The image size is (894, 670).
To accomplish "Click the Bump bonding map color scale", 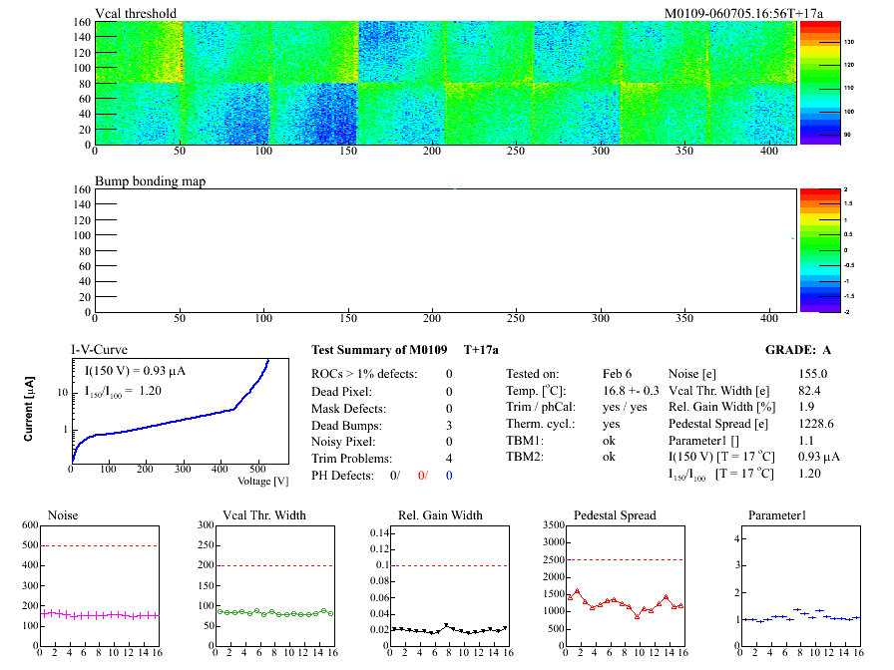I will [x=816, y=249].
